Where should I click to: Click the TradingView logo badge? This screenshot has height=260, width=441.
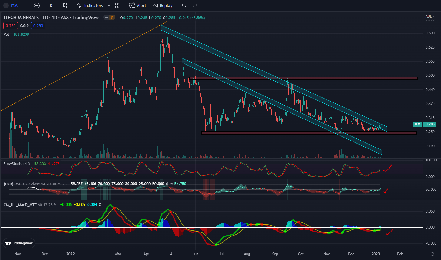(x=19, y=243)
